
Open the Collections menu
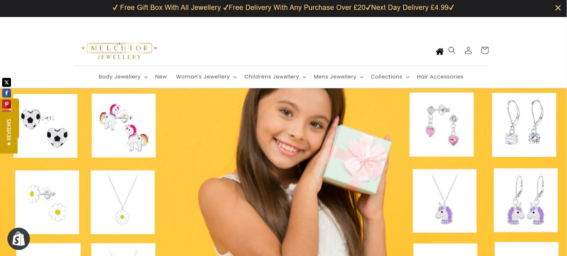point(390,77)
